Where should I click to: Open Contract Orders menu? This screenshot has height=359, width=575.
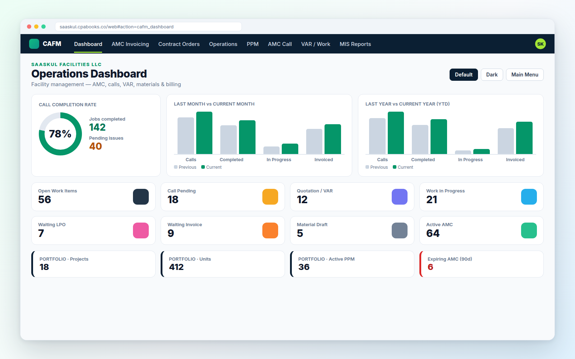(x=179, y=44)
